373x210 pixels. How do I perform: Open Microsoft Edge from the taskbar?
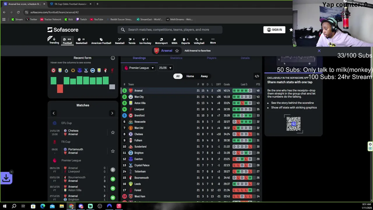pyautogui.click(x=43, y=206)
